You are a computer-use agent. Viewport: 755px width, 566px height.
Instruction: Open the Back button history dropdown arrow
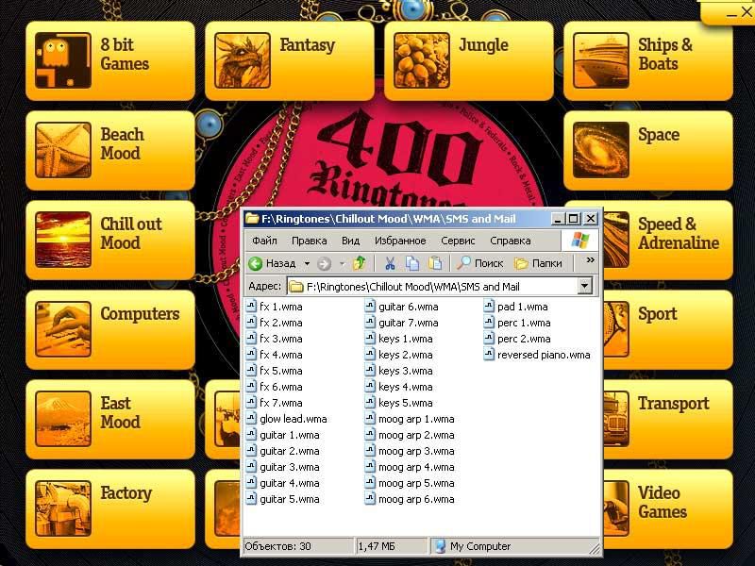point(306,264)
